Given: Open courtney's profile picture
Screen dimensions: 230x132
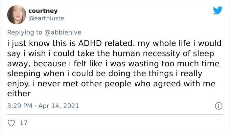Looking at the screenshot, I should pos(17,15).
